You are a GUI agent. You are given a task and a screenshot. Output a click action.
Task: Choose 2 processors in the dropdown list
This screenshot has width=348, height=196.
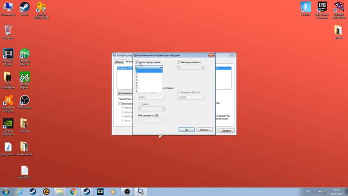tap(149, 74)
